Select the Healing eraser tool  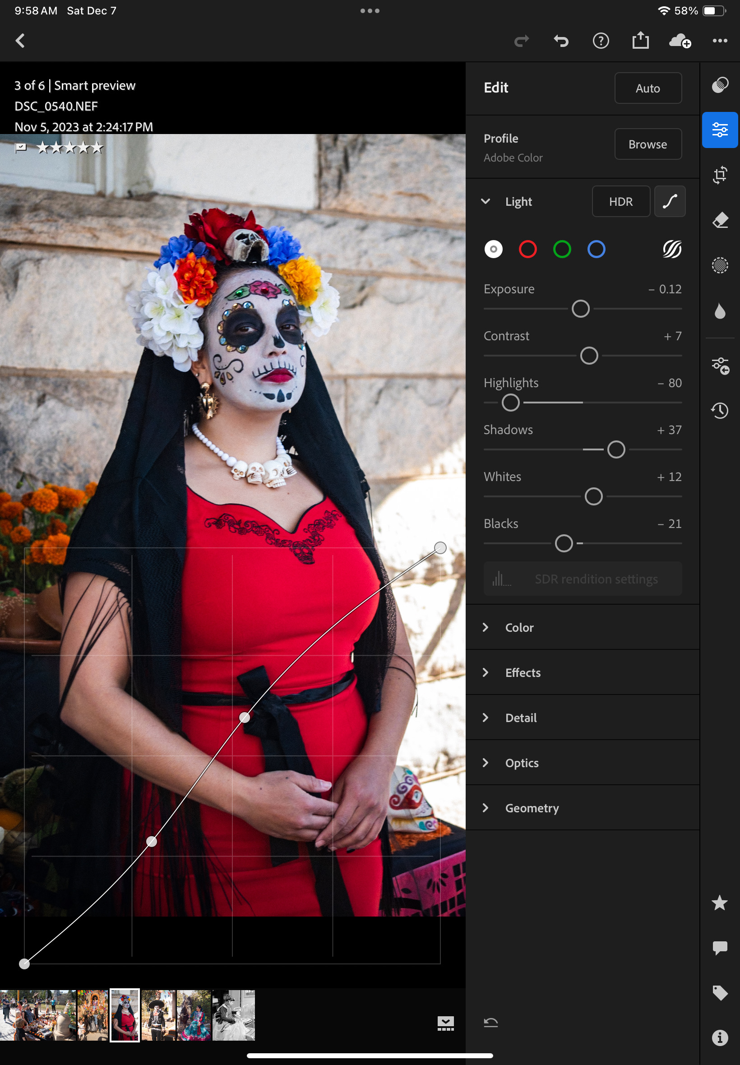pos(720,220)
